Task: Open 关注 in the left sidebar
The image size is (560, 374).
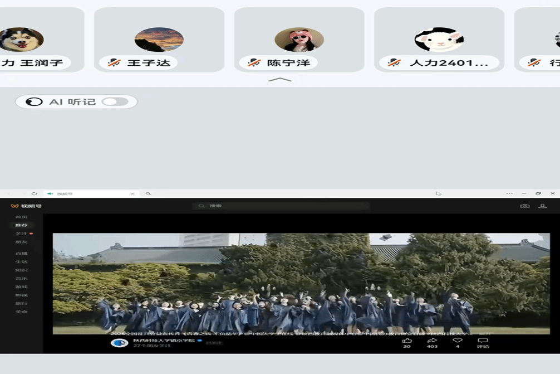Action: click(x=21, y=234)
